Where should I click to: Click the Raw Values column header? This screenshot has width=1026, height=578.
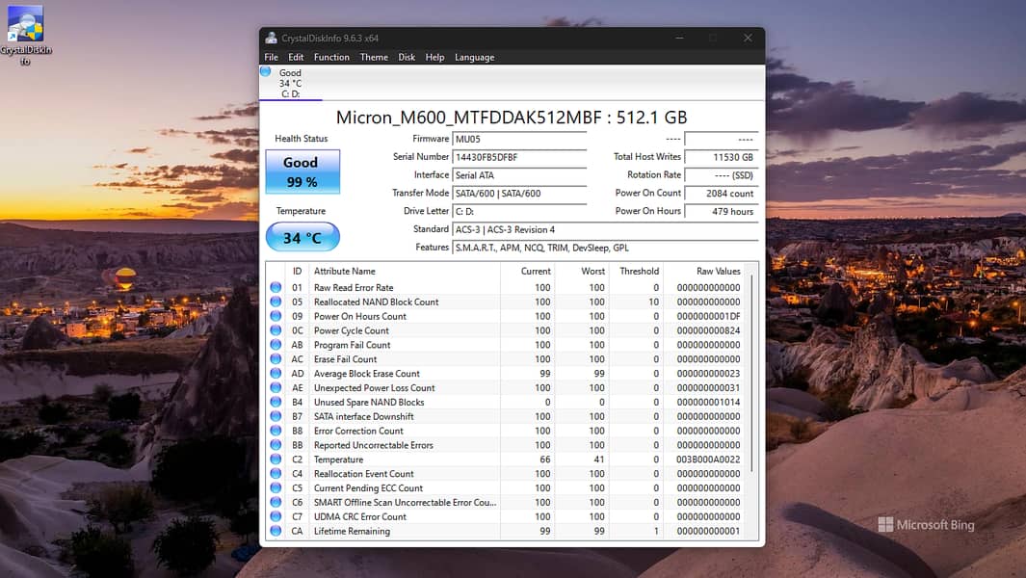tap(704, 271)
